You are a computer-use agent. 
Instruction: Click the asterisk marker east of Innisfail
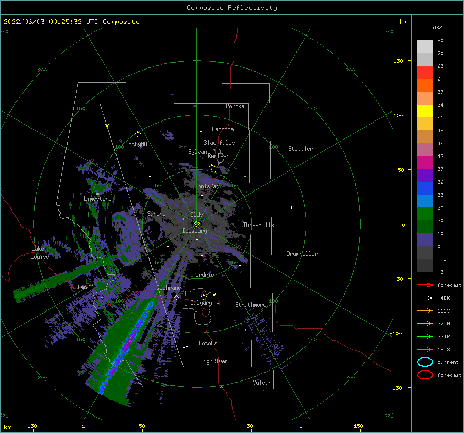coord(245,177)
